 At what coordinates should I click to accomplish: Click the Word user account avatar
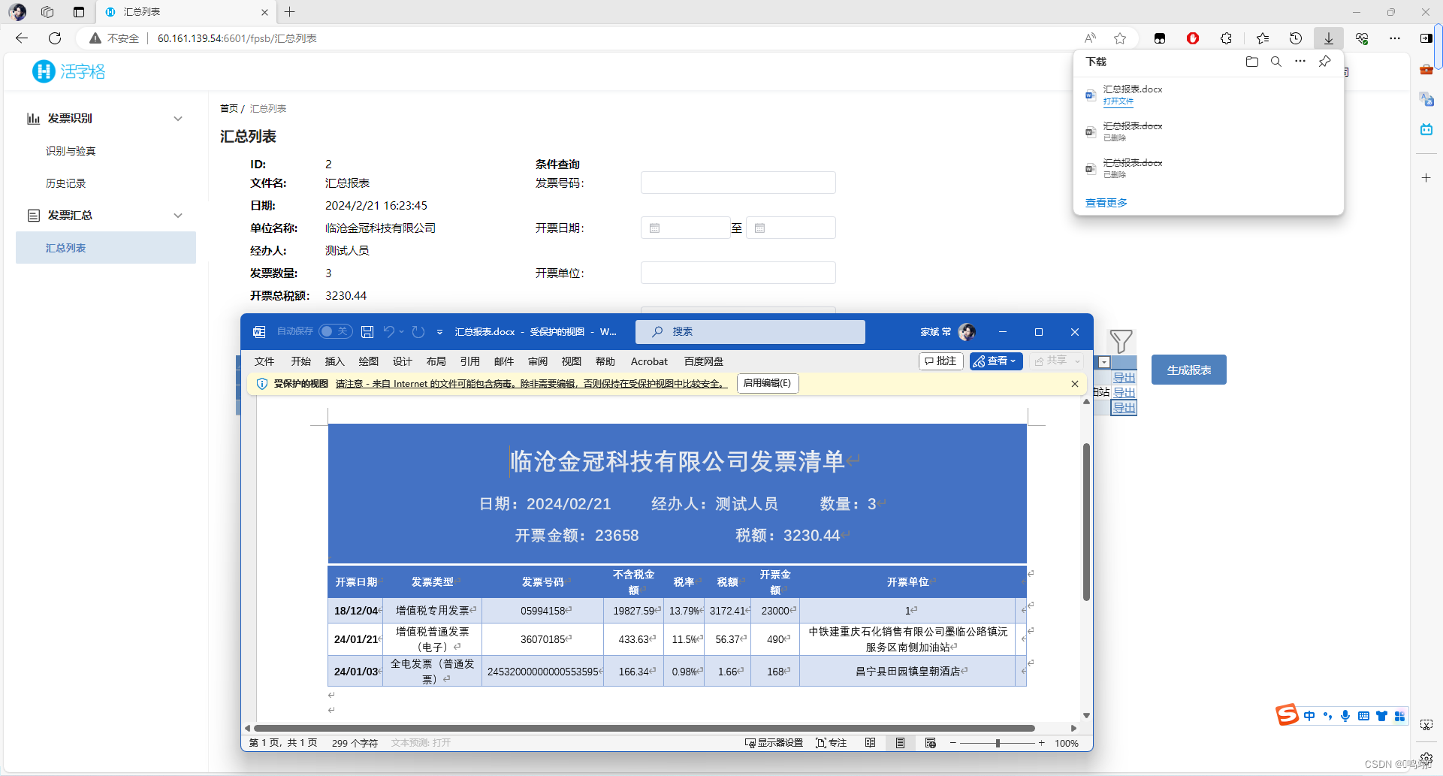tap(968, 331)
